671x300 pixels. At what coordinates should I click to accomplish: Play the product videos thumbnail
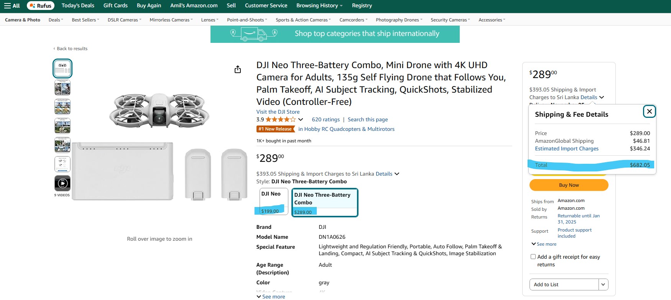point(62,183)
